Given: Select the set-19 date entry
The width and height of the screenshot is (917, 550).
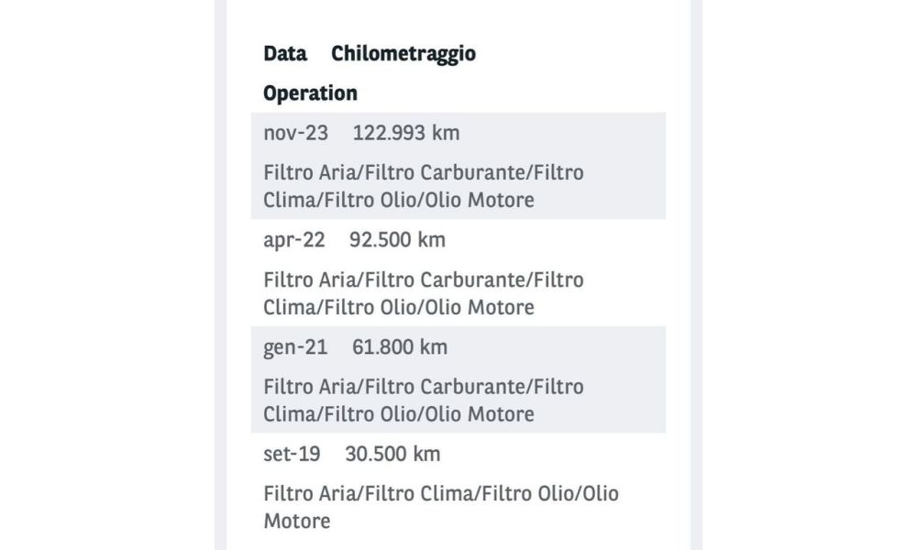Looking at the screenshot, I should tap(292, 455).
